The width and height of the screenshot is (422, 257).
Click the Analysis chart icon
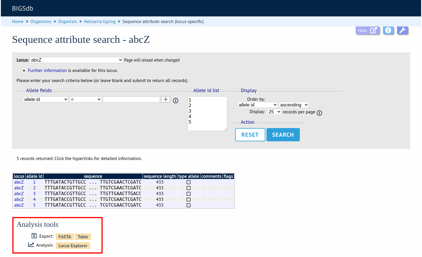click(x=31, y=245)
